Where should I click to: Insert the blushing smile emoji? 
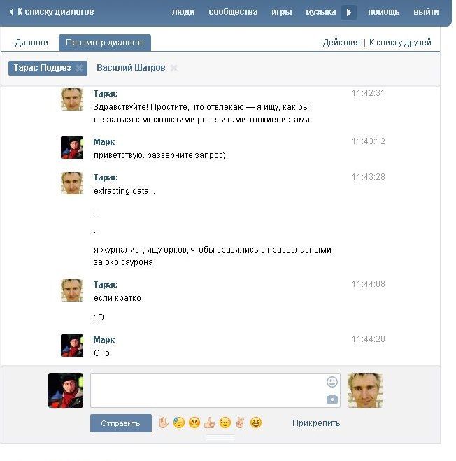pos(194,423)
